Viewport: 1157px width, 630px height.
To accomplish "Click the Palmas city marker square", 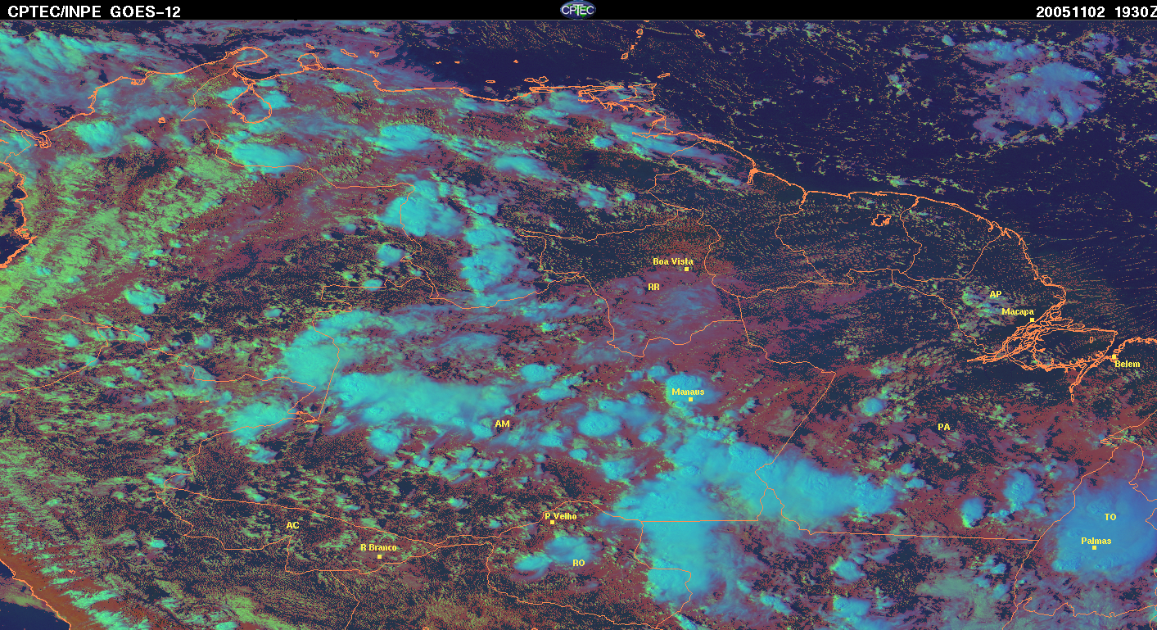I will (x=1094, y=548).
